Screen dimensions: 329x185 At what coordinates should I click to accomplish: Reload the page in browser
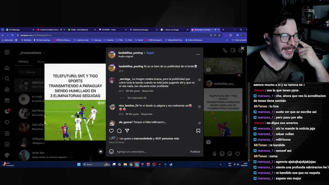(12, 35)
